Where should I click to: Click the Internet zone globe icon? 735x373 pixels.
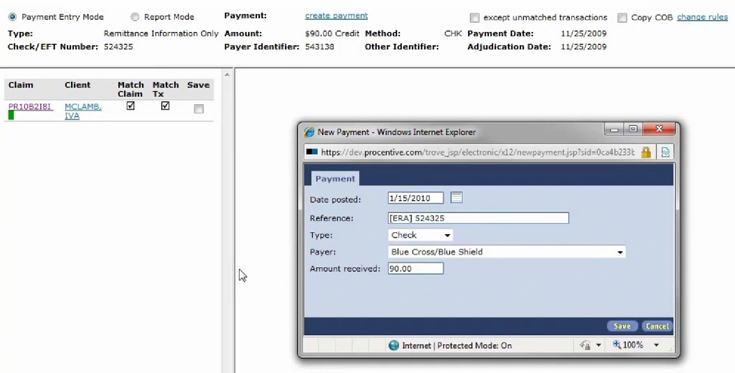[x=394, y=345]
